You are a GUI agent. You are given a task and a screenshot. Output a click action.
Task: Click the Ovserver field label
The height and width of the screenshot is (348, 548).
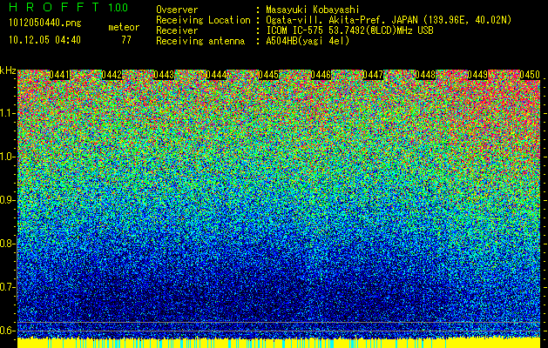point(177,10)
